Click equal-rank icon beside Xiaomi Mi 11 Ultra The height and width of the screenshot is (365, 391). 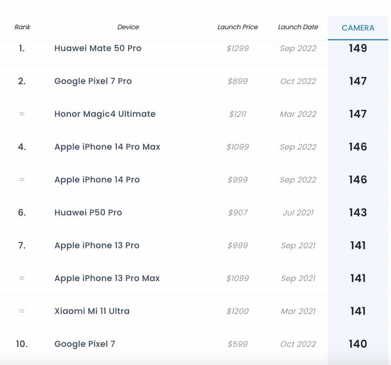click(22, 311)
